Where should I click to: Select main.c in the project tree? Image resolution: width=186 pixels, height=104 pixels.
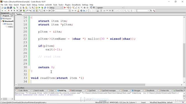coord(10,27)
